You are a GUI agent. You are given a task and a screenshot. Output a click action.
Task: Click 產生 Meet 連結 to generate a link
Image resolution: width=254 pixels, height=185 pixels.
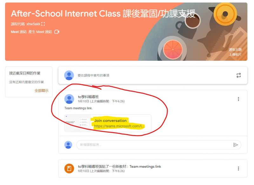coord(40,32)
